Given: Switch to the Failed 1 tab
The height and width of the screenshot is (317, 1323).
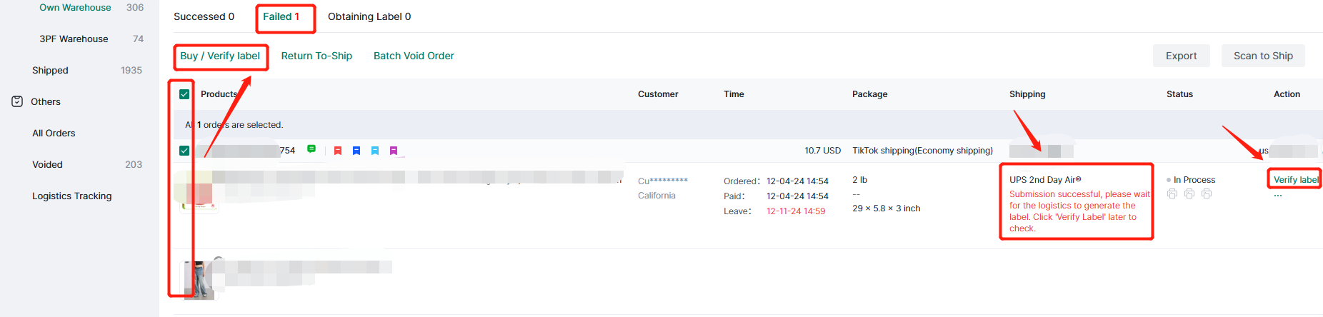Looking at the screenshot, I should pyautogui.click(x=281, y=16).
